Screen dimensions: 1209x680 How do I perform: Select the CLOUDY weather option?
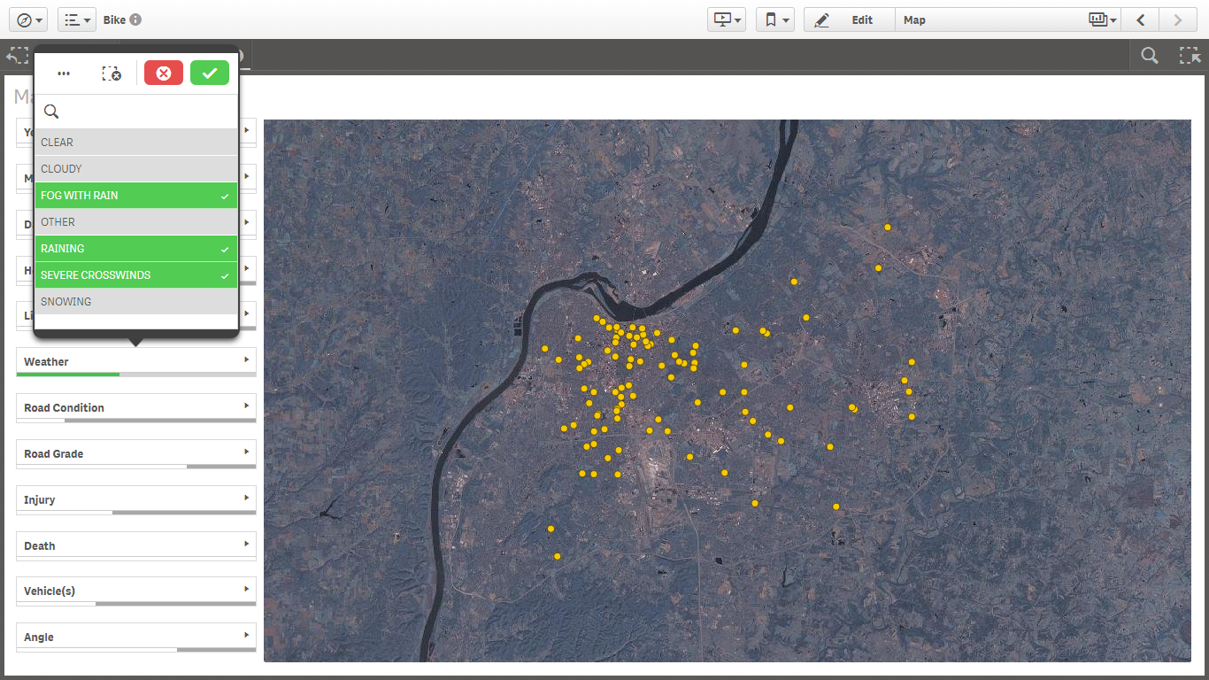click(x=135, y=169)
